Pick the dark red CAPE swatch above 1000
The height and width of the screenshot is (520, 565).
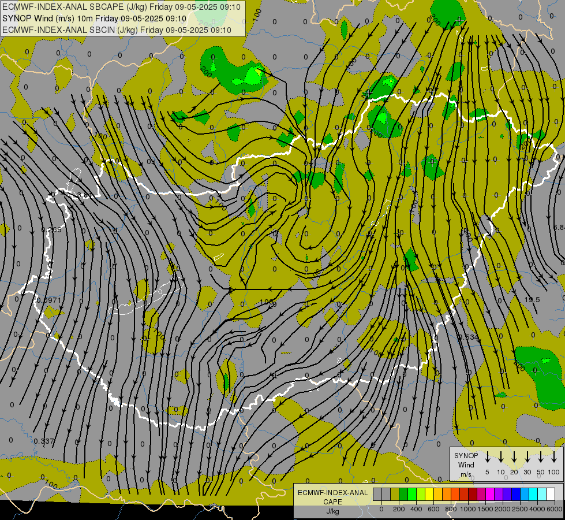click(473, 494)
